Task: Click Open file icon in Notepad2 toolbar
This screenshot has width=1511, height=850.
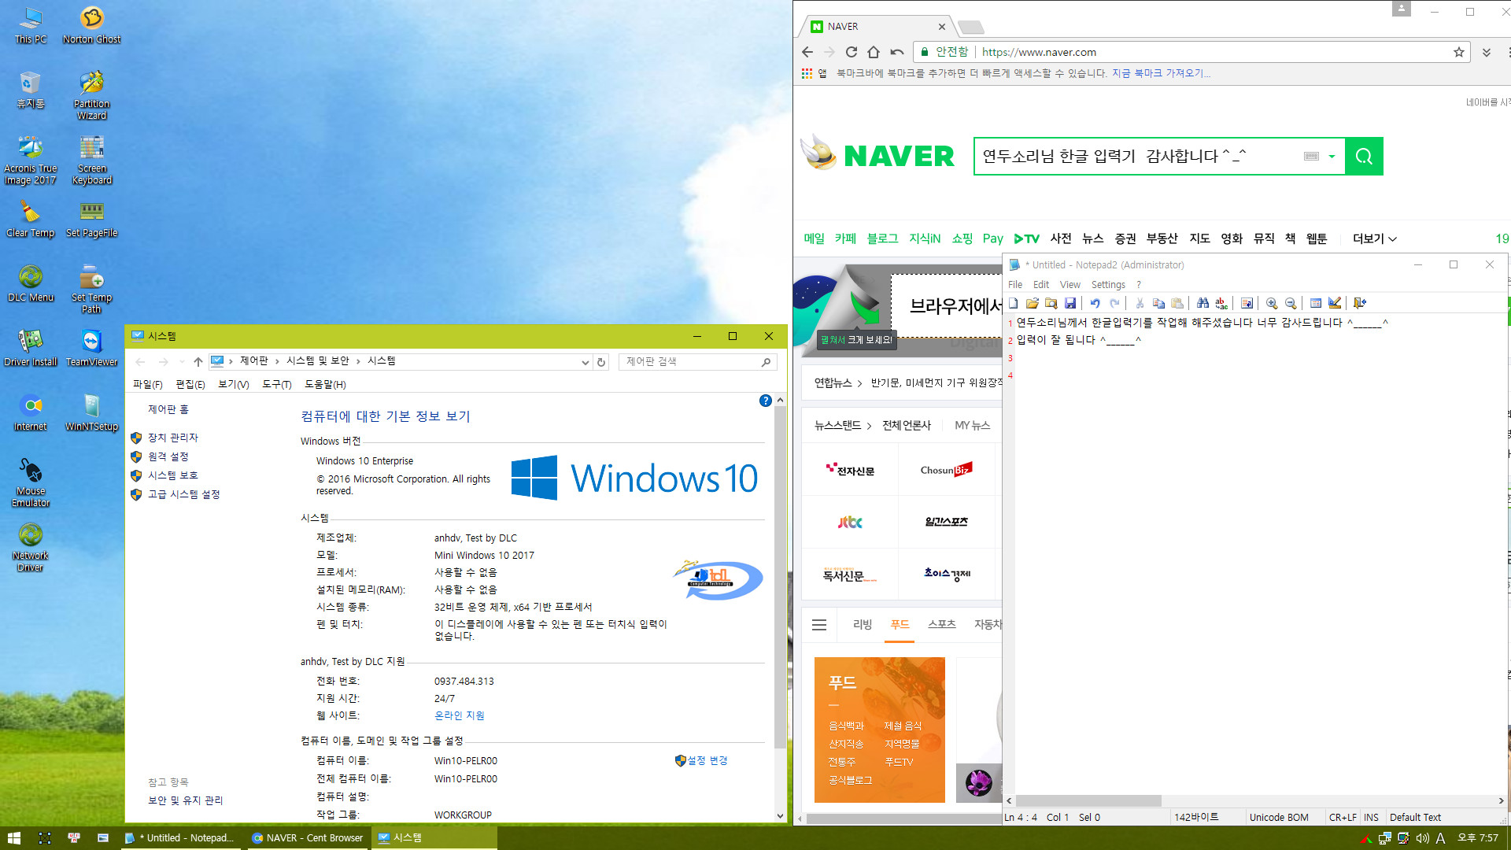Action: click(1033, 303)
